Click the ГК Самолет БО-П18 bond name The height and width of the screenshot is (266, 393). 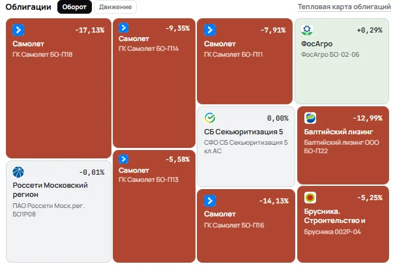coord(42,54)
